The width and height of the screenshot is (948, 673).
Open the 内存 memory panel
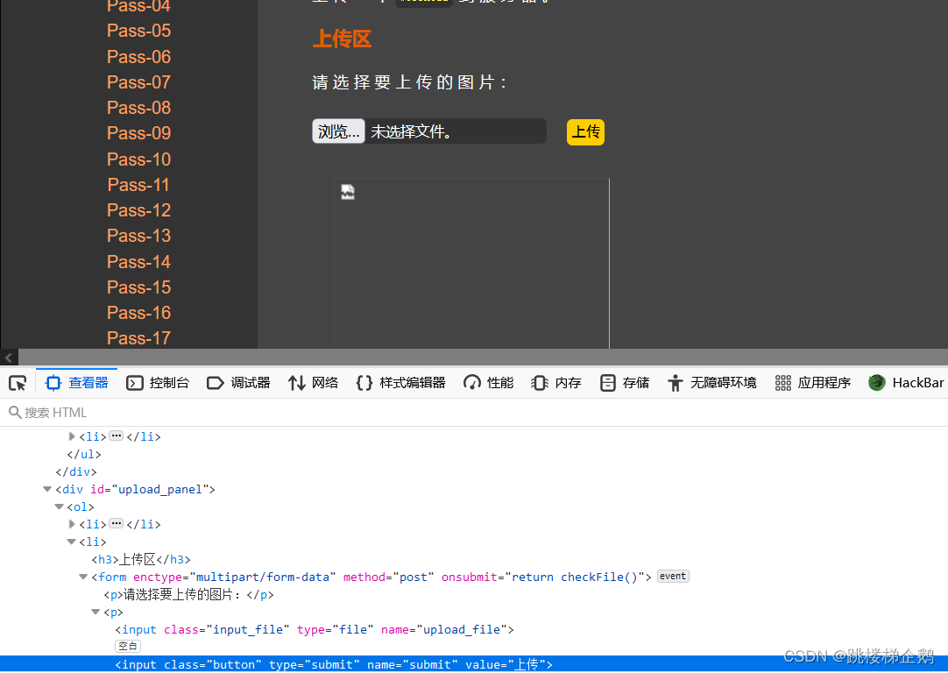[556, 383]
